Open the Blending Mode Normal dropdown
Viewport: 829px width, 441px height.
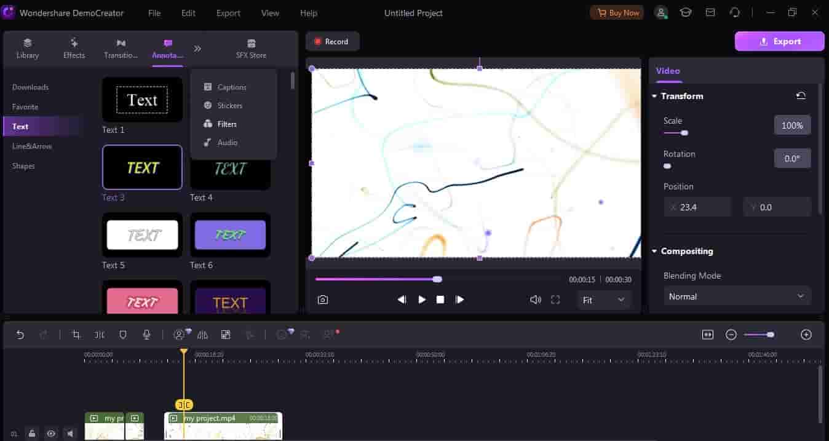pyautogui.click(x=737, y=296)
